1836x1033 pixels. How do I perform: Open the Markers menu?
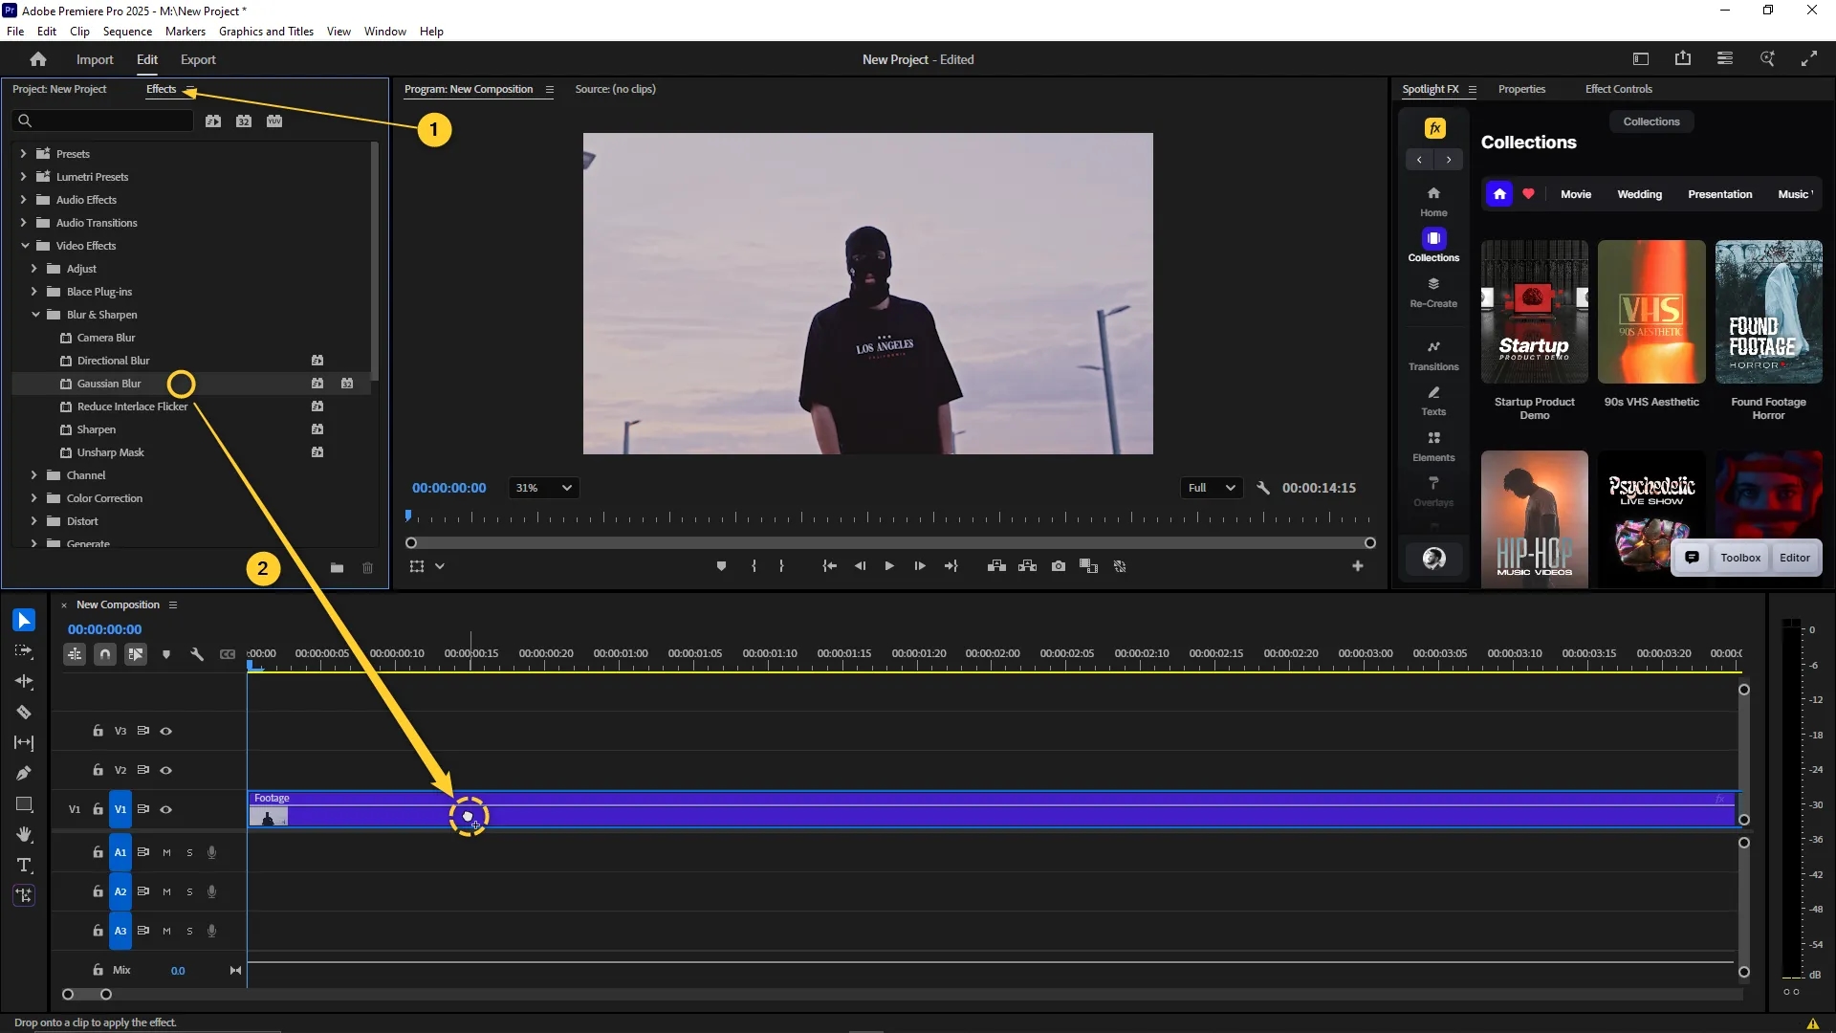click(186, 32)
